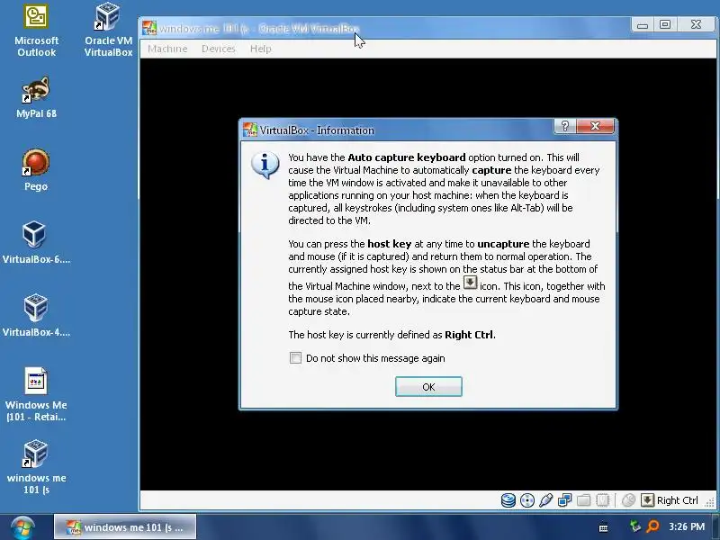This screenshot has height=540, width=720.
Task: Click 'windows me 101' taskbar button
Action: pyautogui.click(x=125, y=526)
